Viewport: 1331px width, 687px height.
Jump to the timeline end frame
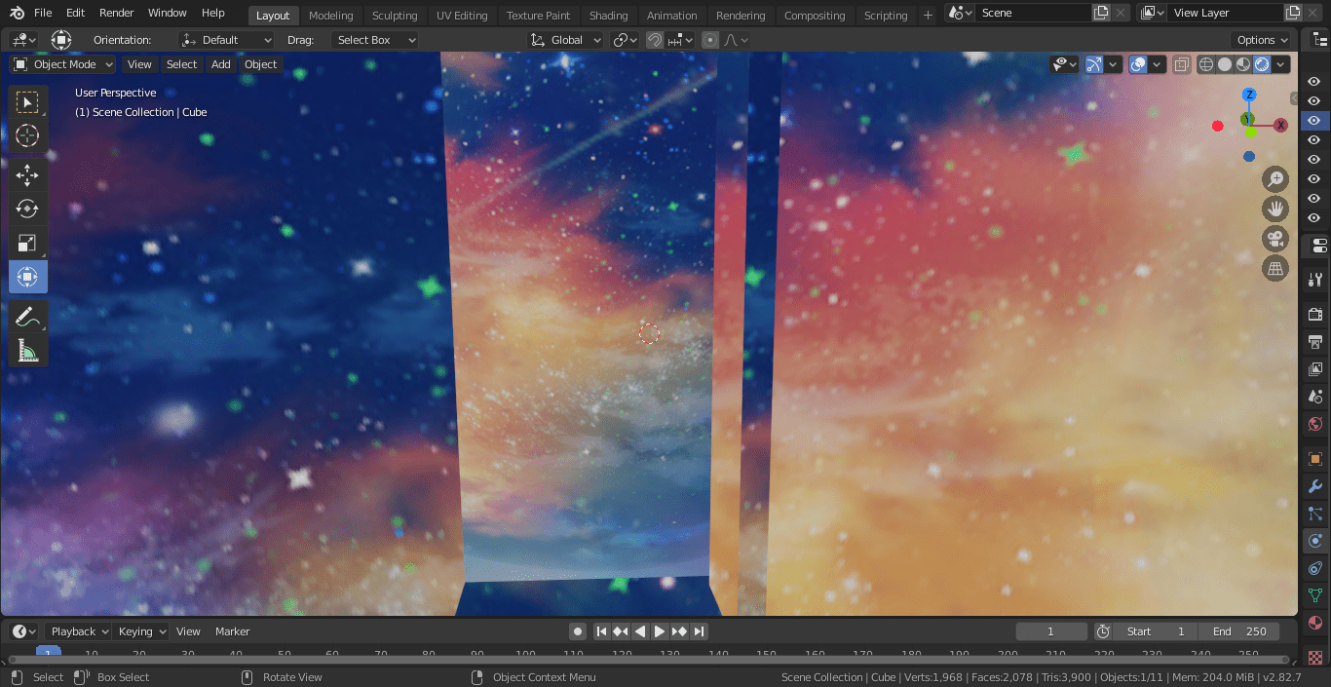point(699,631)
